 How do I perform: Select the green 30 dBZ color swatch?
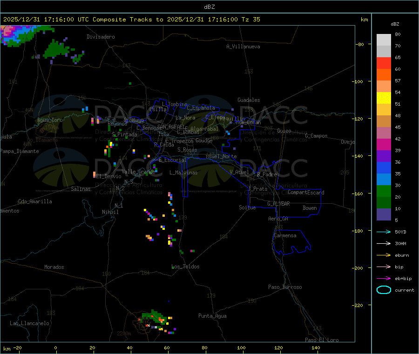point(384,191)
